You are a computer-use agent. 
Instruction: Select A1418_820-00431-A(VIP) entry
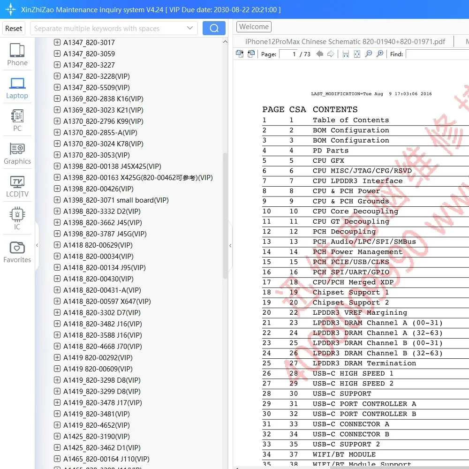[x=102, y=290]
